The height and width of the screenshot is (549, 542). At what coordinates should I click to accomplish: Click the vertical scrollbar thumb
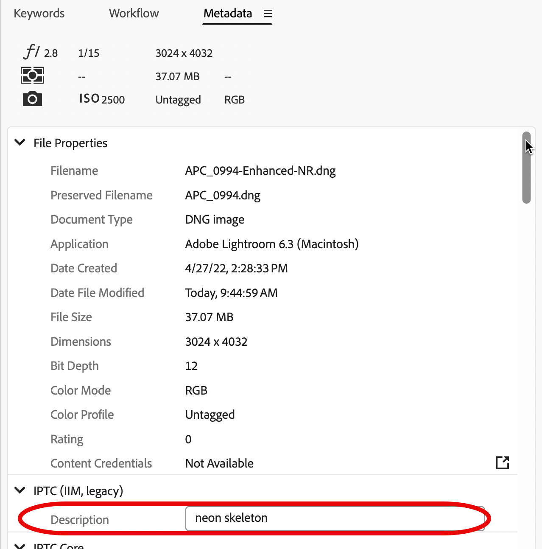pos(526,165)
